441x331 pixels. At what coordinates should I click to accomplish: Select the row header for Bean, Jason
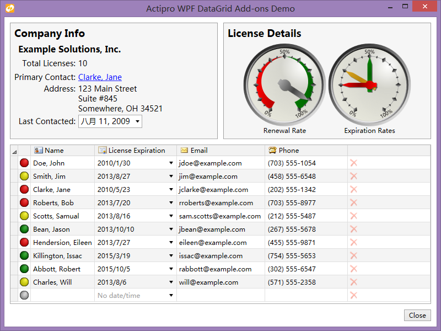coord(14,229)
